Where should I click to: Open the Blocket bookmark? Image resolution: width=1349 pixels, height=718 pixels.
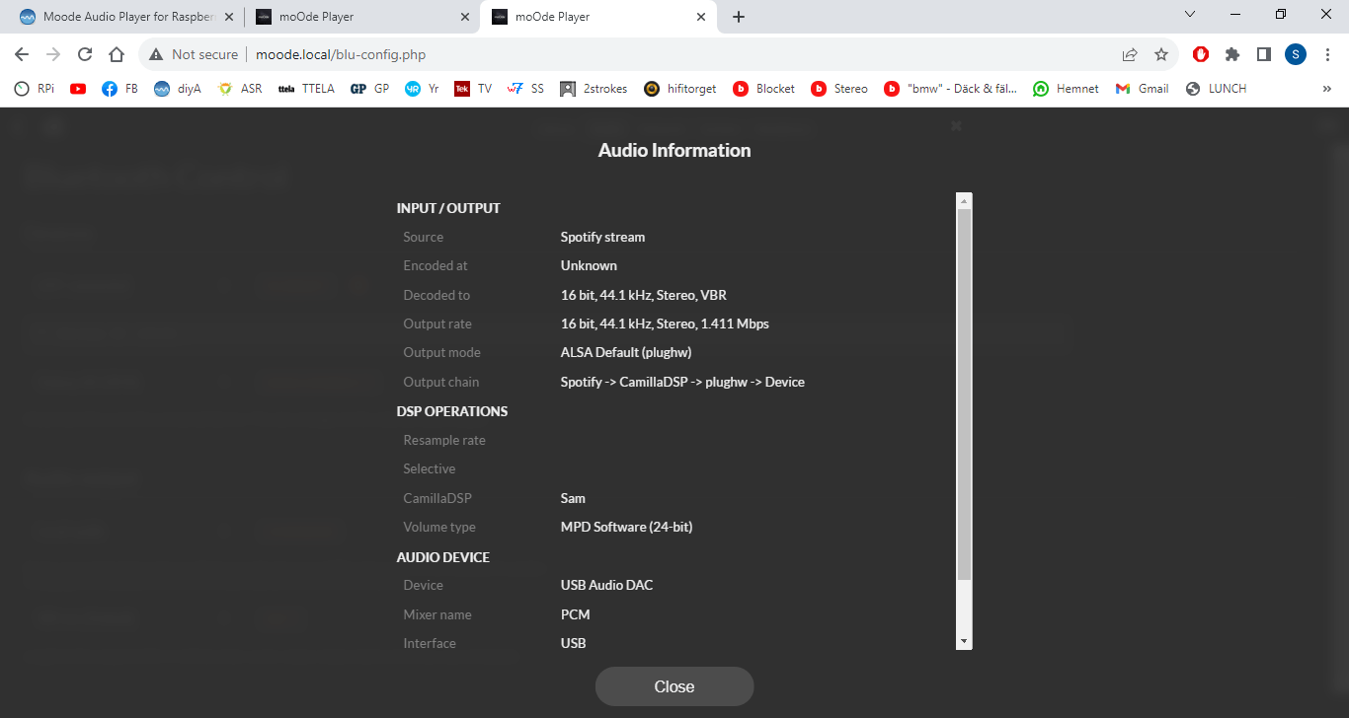coord(763,89)
